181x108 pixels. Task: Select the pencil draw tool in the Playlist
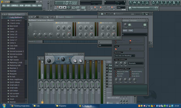click(x=35, y=17)
